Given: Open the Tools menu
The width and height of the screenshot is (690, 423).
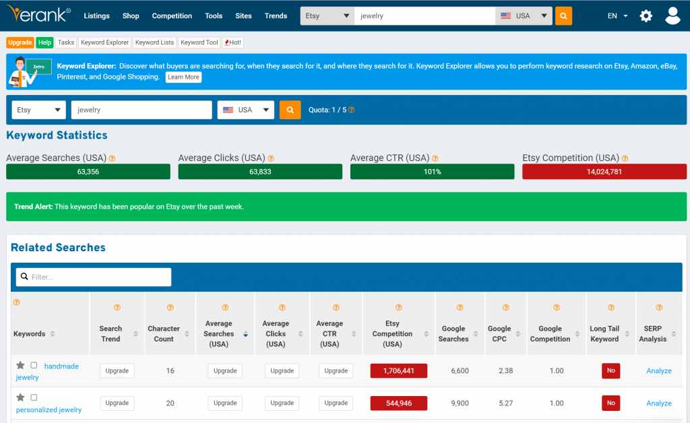Looking at the screenshot, I should coord(214,16).
